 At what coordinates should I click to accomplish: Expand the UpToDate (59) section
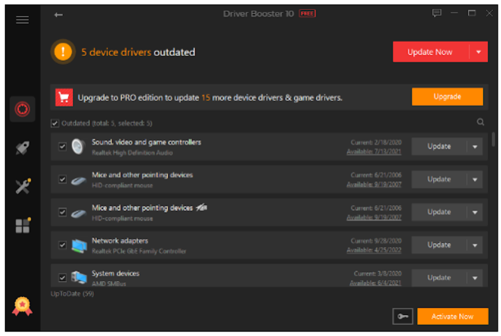pos(72,294)
